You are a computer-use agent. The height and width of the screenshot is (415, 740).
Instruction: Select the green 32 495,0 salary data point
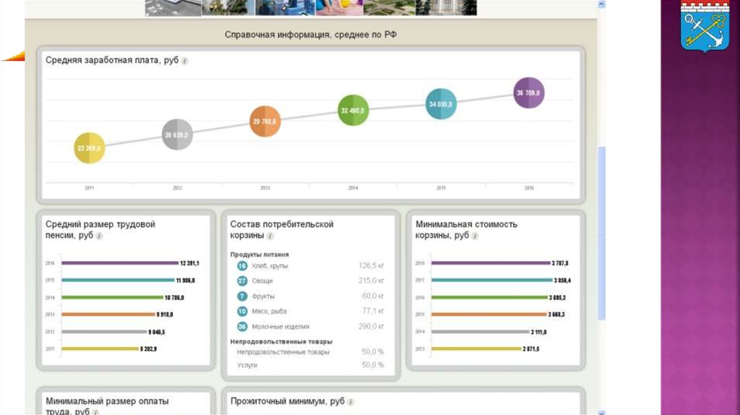pos(353,110)
